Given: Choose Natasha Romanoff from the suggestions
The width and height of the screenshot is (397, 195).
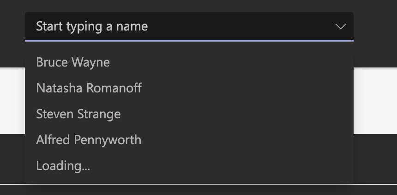Looking at the screenshot, I should click(x=89, y=88).
